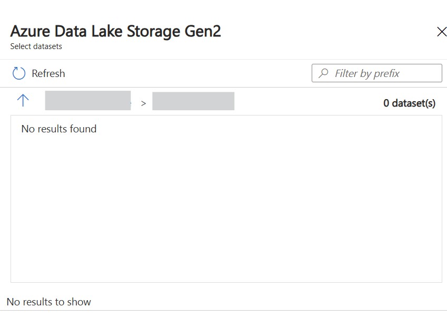
Task: Click the No results found message
Action: click(x=59, y=129)
